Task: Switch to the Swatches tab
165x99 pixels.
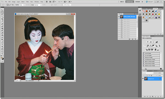Action: (150, 8)
